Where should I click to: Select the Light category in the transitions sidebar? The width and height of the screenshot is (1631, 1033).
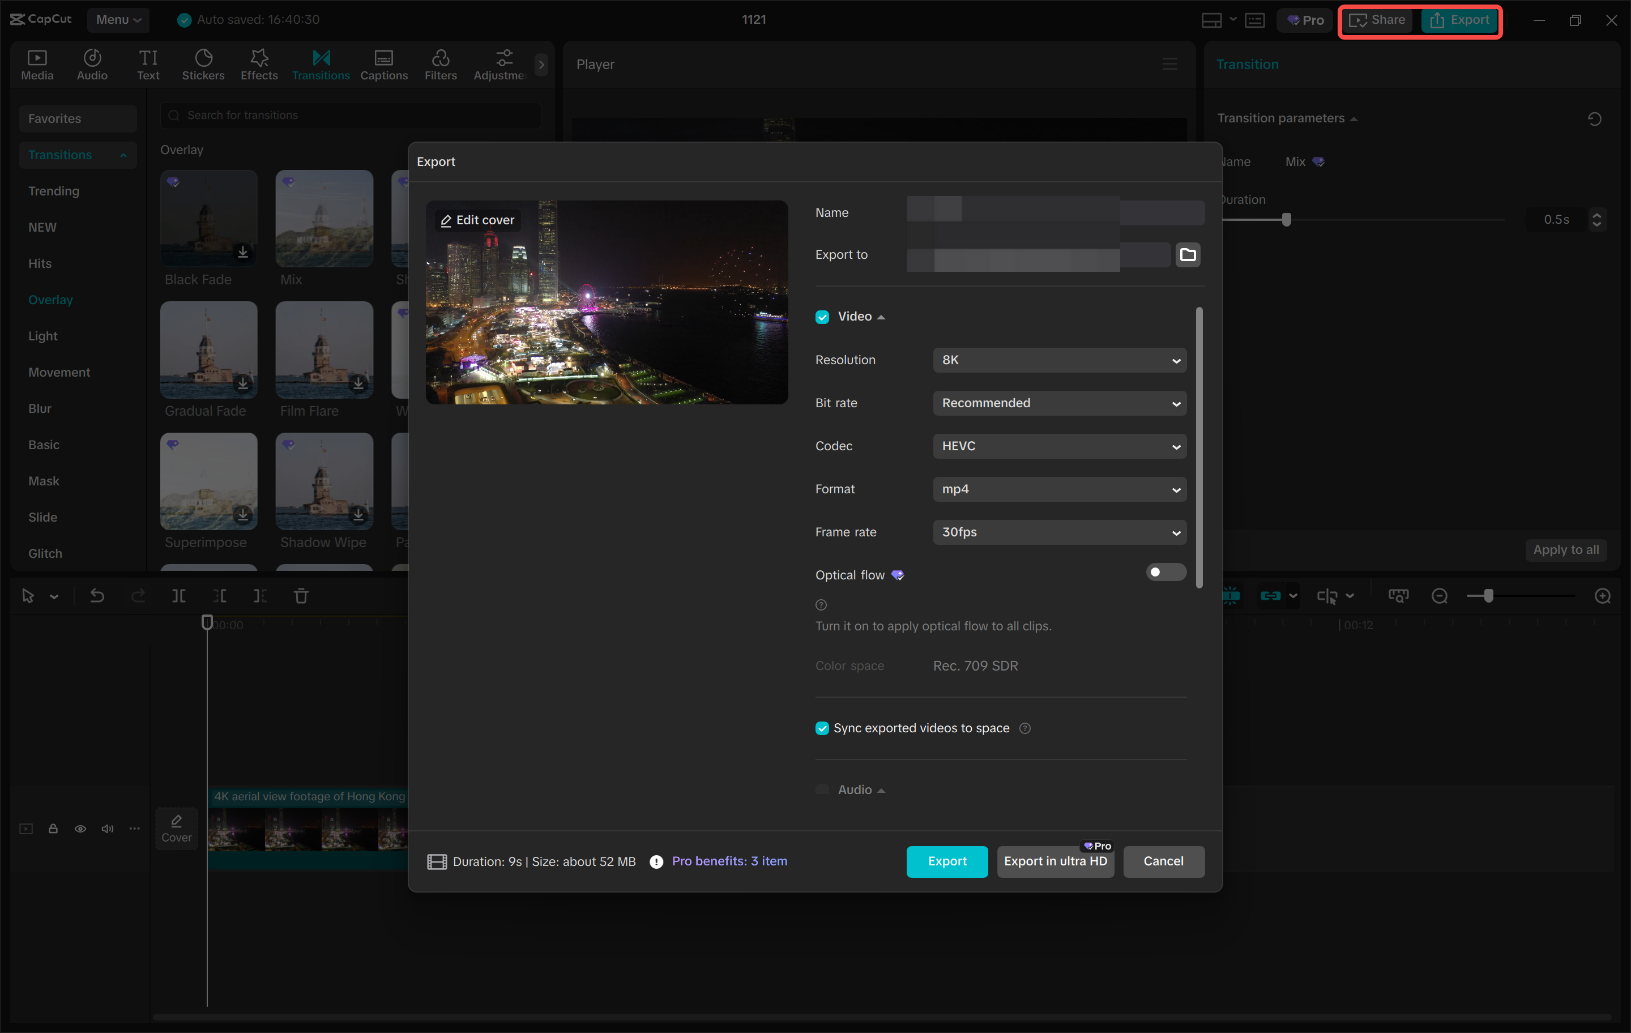pyautogui.click(x=42, y=335)
